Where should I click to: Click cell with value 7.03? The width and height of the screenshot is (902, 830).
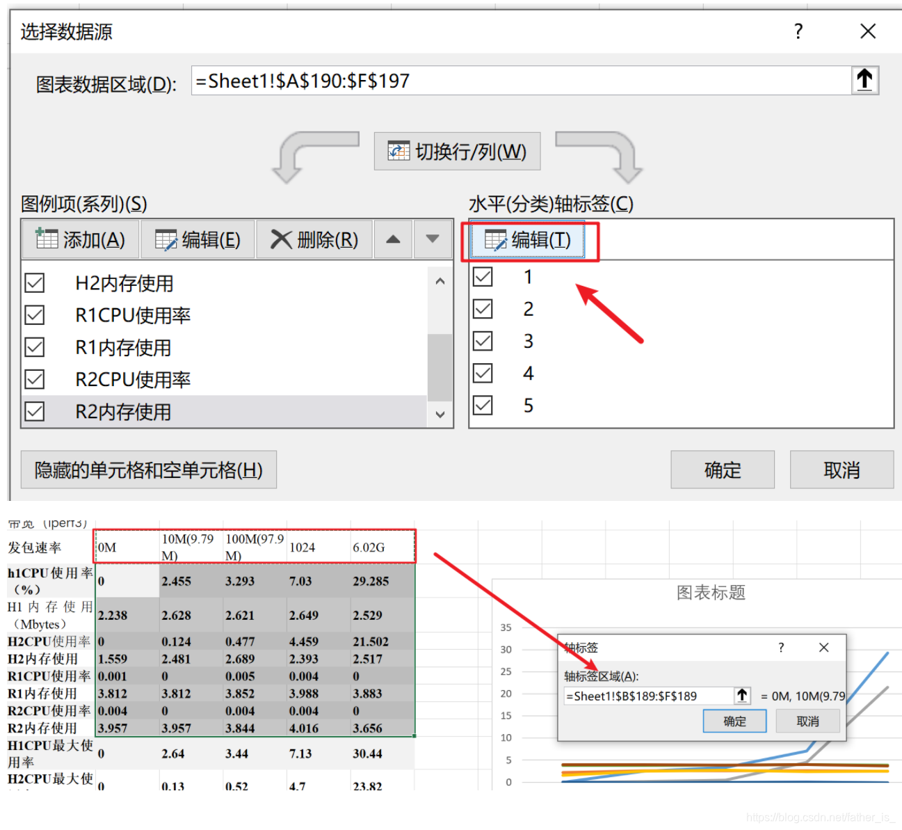(319, 581)
